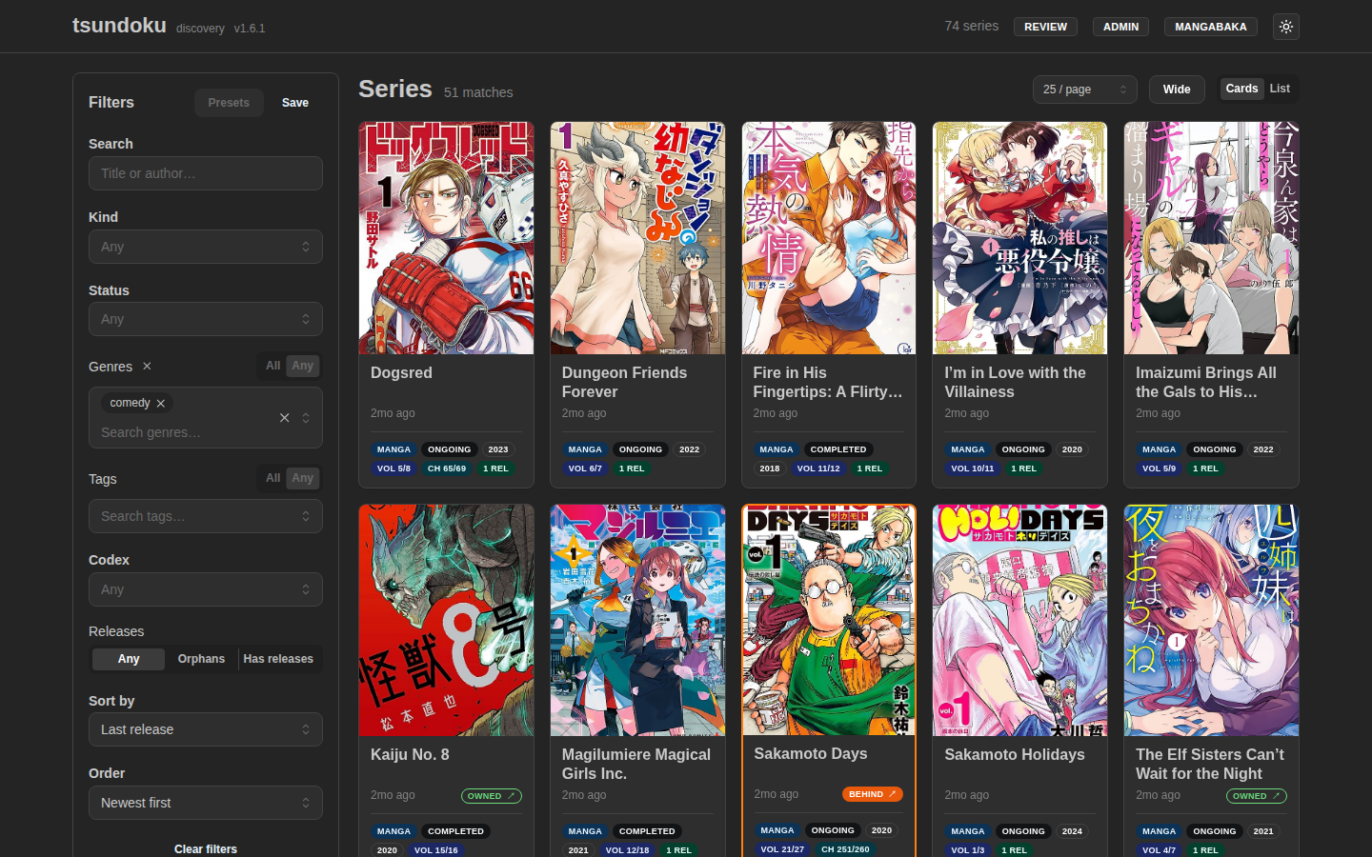Viewport: 1372px width, 857px height.
Task: Open the Kind dropdown
Action: point(206,247)
